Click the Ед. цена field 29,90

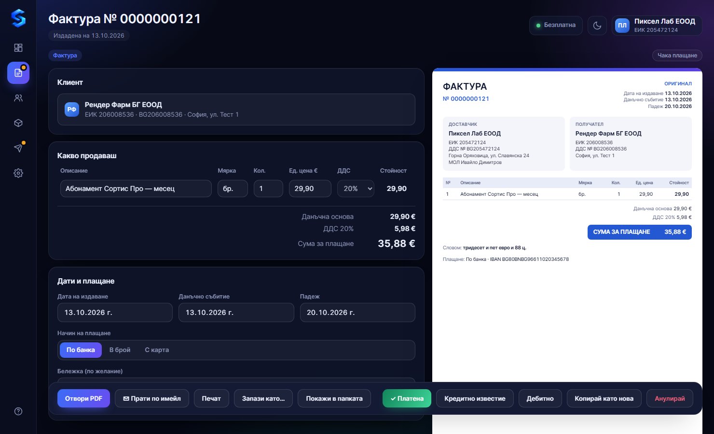click(310, 189)
